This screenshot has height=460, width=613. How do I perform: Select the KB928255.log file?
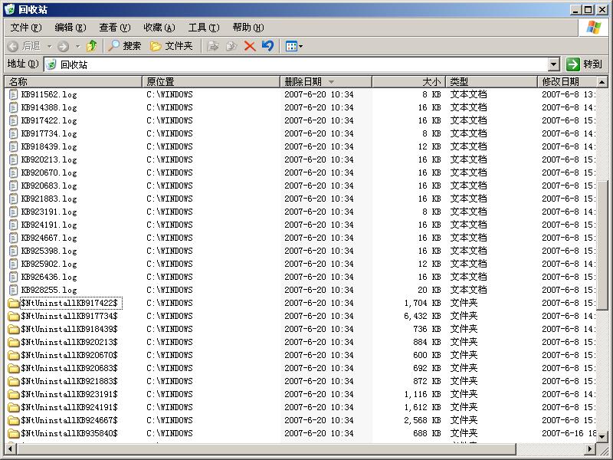pos(49,290)
